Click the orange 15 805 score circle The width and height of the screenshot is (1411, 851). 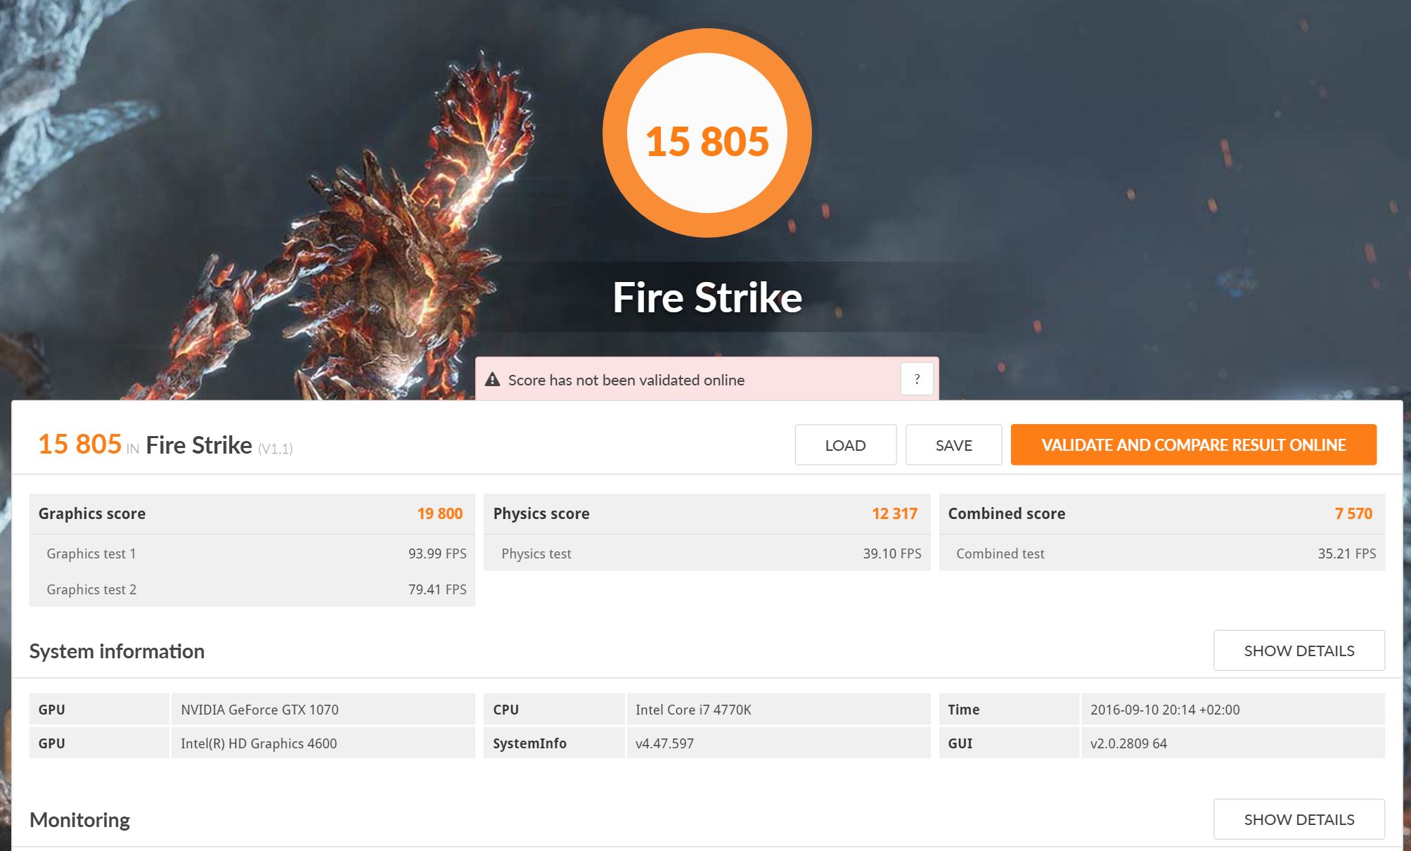[707, 134]
